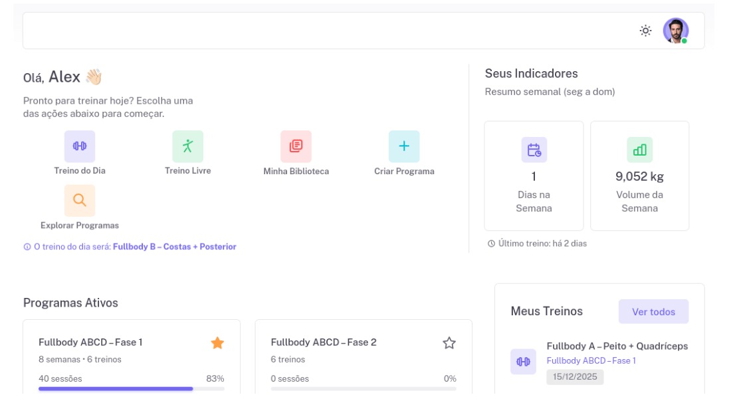Click dumbbell icon beside Fullbody A workout

point(523,362)
